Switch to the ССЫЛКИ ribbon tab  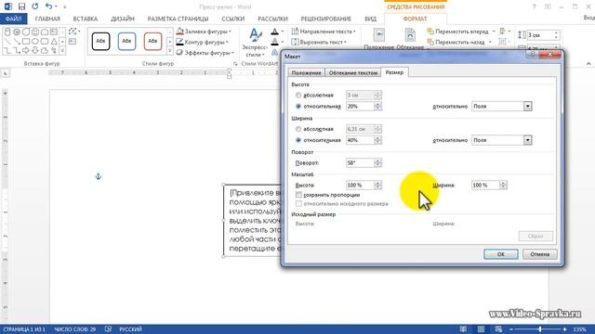233,19
